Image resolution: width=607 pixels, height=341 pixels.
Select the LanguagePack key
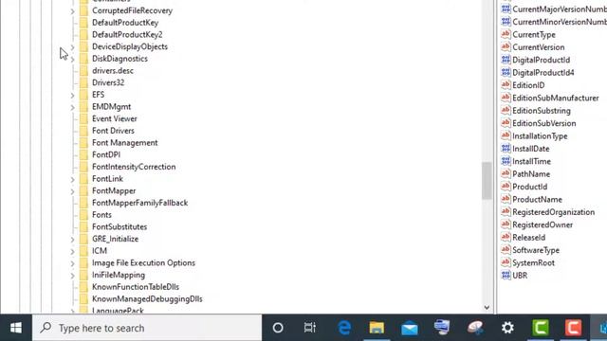pyautogui.click(x=118, y=311)
